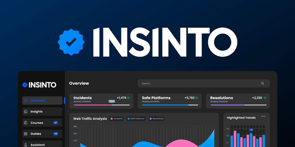Click the +2,330 Resolutions value
295x147 pixels.
click(257, 98)
